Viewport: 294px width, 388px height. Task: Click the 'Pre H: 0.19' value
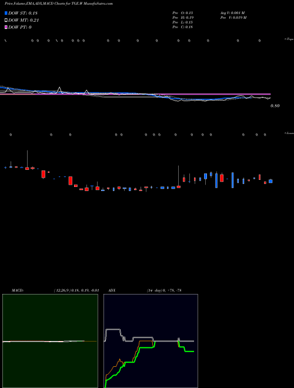183,18
